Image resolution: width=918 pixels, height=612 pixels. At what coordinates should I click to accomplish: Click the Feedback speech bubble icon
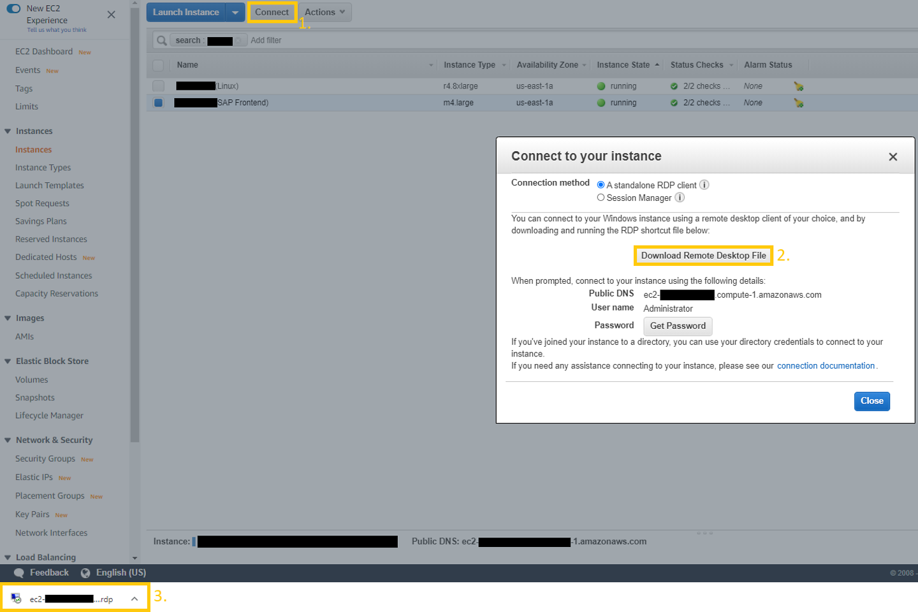point(19,573)
